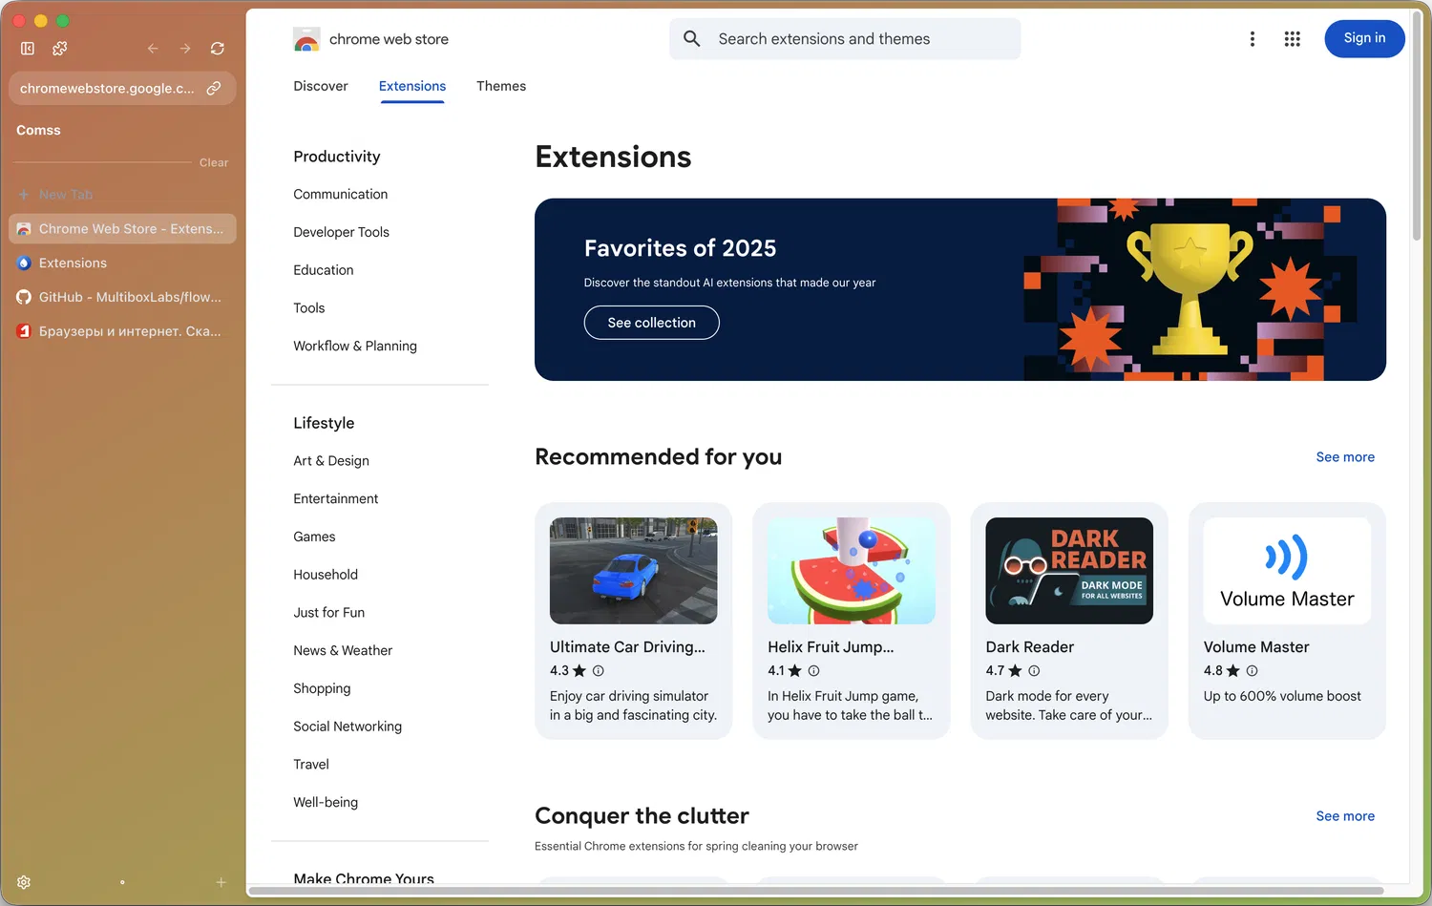
Task: Click the horizontal scrollbar at bottom
Action: [x=816, y=891]
